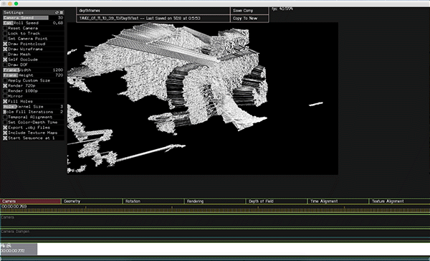Open the Texture Alignment tab
The height and width of the screenshot is (261, 430).
point(400,201)
